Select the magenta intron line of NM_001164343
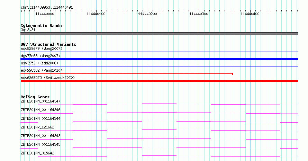Image resolution: width=308 pixels, height=161 pixels. [x=159, y=139]
